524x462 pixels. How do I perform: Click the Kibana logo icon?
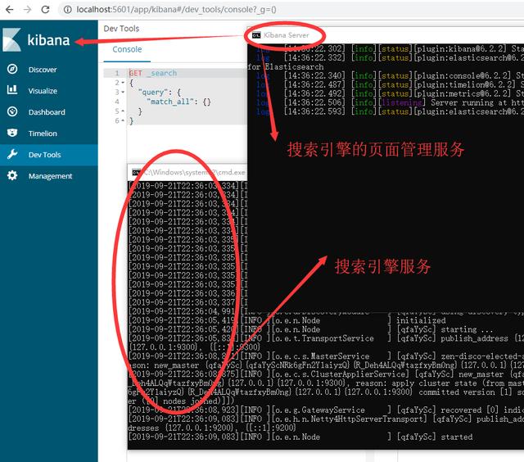(12, 40)
